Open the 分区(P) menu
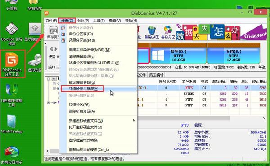Screen dimensions: 270x166 (x=83, y=21)
